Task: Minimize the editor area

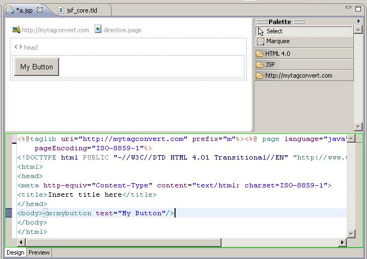Action: [x=348, y=8]
